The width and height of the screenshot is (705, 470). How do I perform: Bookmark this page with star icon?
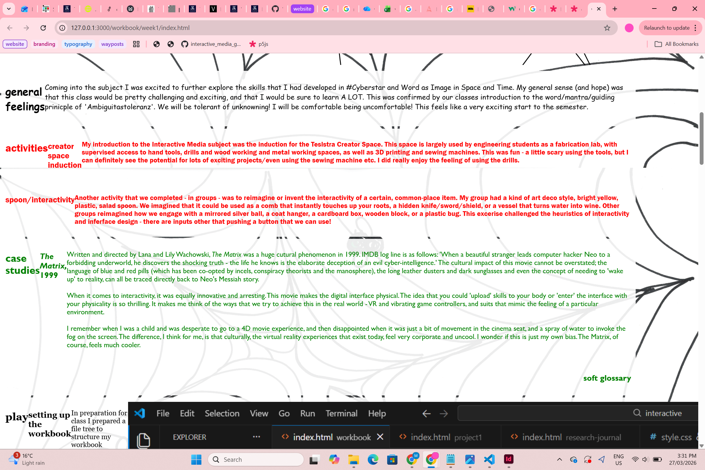[607, 28]
